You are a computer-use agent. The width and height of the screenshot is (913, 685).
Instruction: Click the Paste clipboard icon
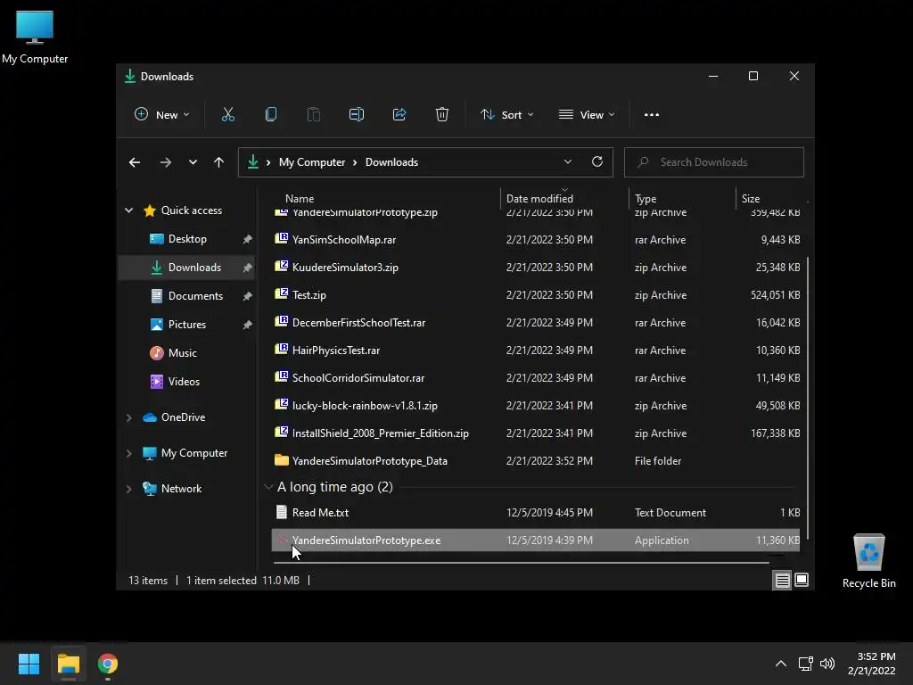click(313, 115)
